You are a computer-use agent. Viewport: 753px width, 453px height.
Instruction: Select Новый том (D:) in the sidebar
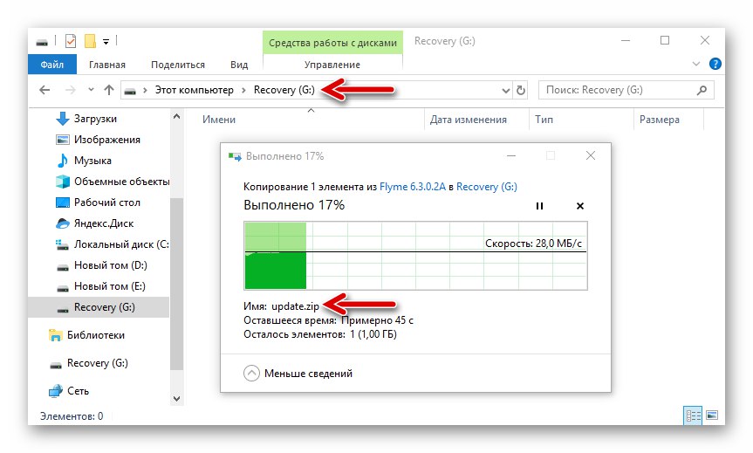[111, 265]
